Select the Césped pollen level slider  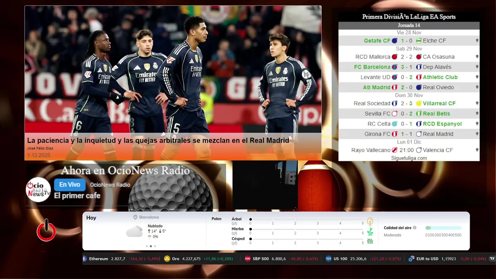[307, 239]
